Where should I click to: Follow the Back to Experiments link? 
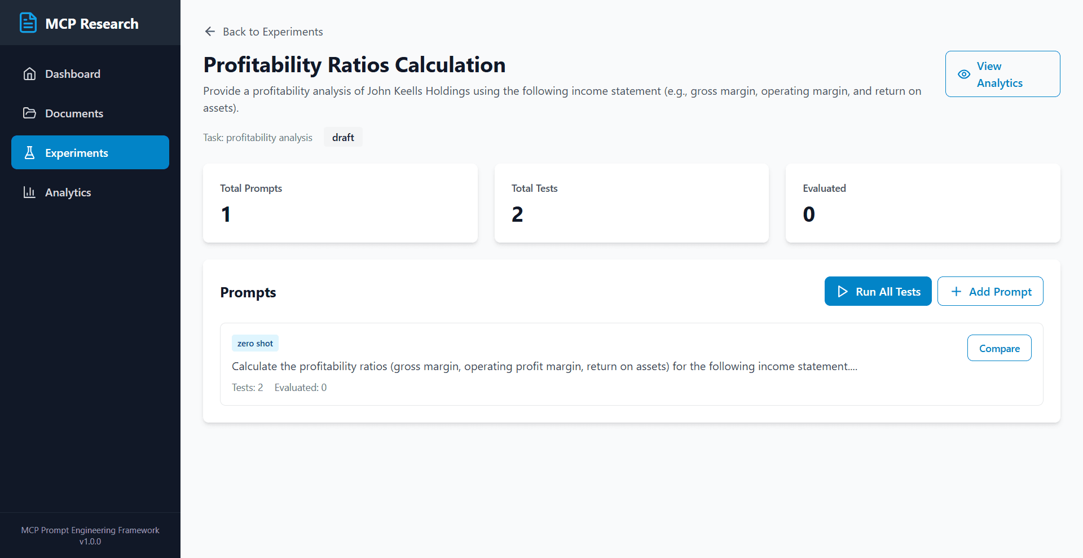click(272, 32)
